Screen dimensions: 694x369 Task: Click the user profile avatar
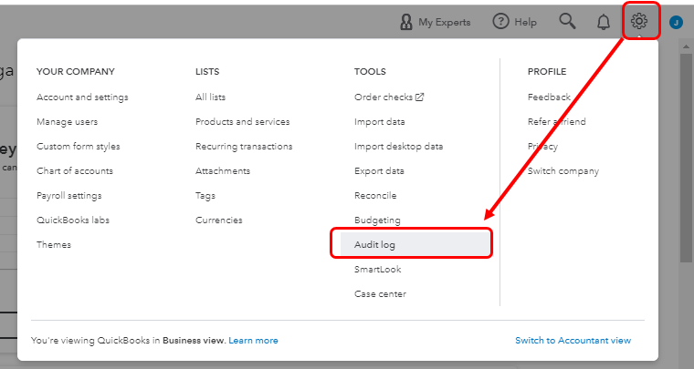click(676, 22)
